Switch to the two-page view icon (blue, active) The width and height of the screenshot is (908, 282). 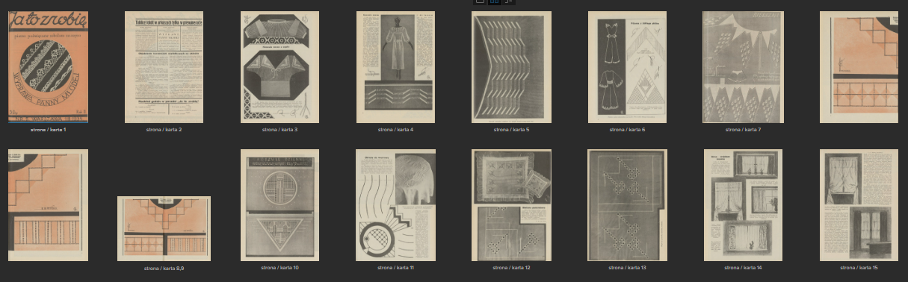coord(495,1)
